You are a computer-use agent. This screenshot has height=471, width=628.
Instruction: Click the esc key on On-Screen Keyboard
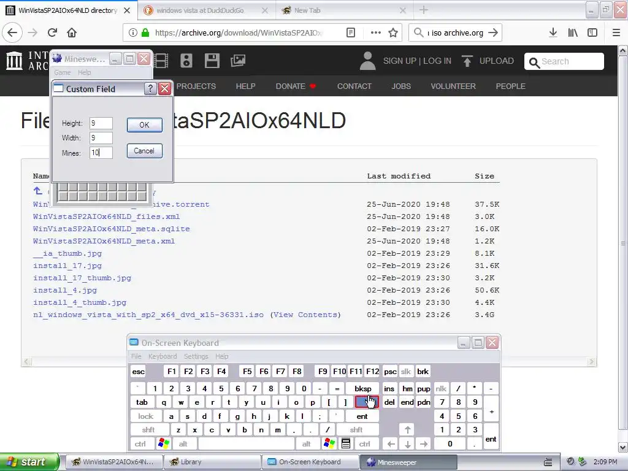[138, 371]
